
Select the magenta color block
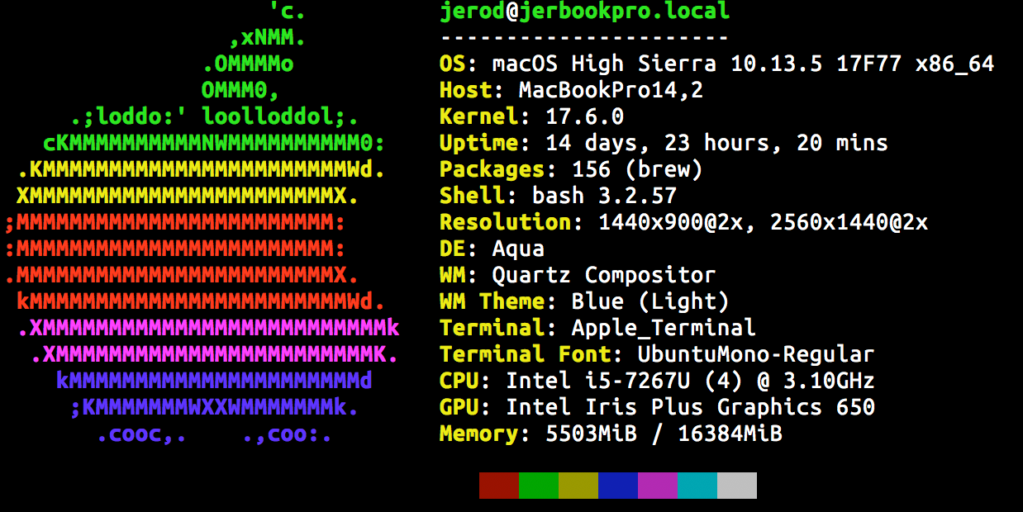click(x=657, y=486)
